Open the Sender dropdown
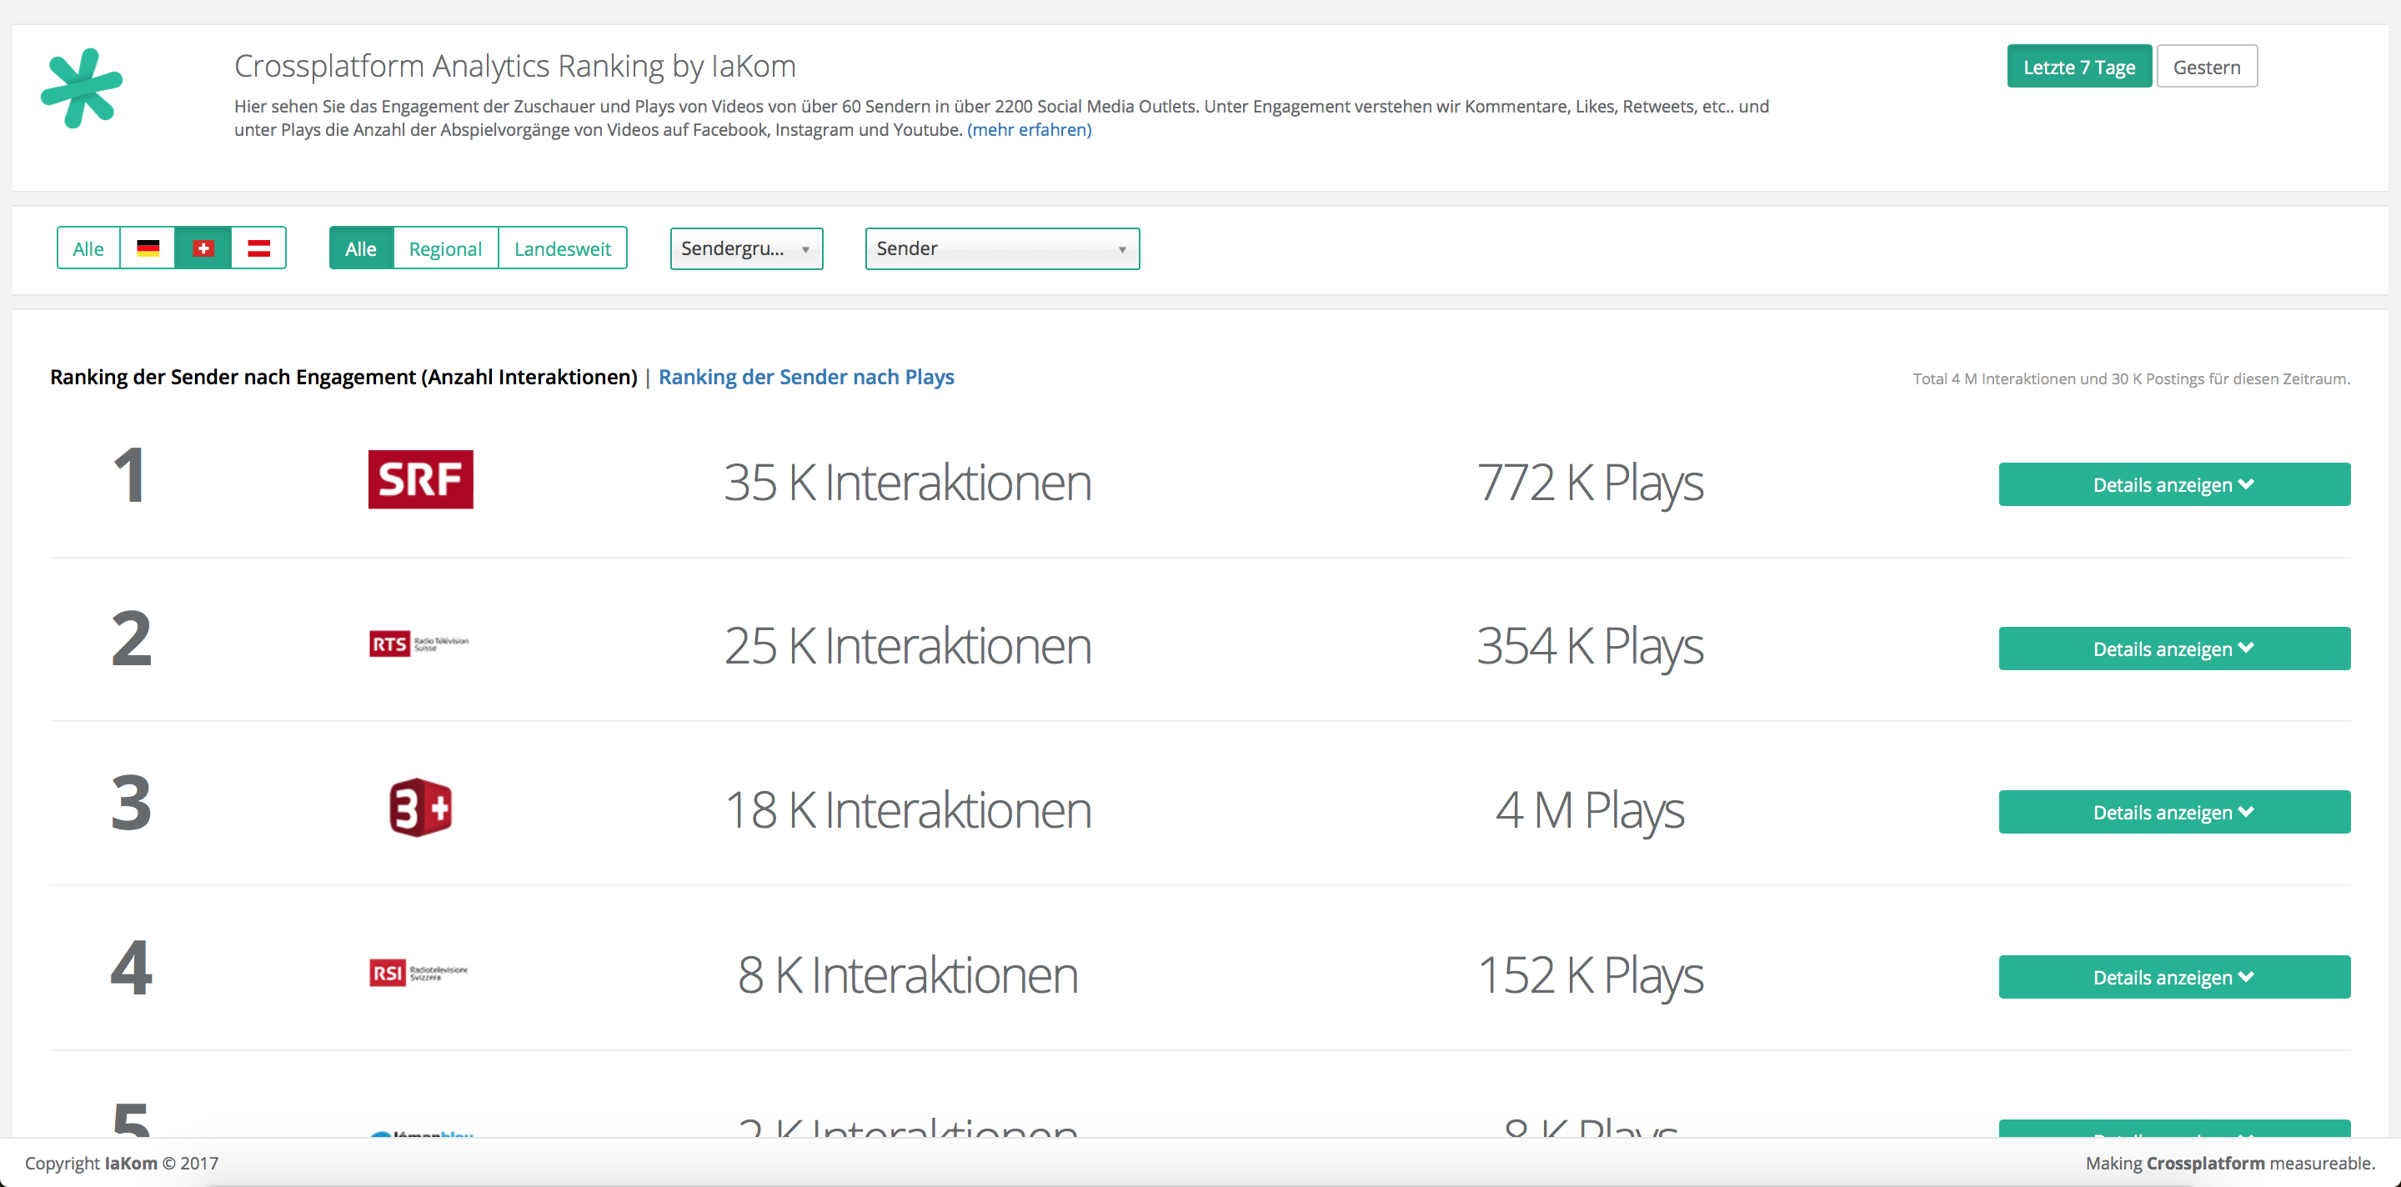 click(x=1002, y=248)
